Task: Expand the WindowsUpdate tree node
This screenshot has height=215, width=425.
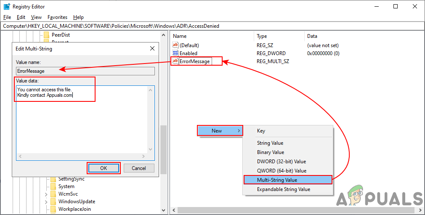Action: [x=46, y=202]
